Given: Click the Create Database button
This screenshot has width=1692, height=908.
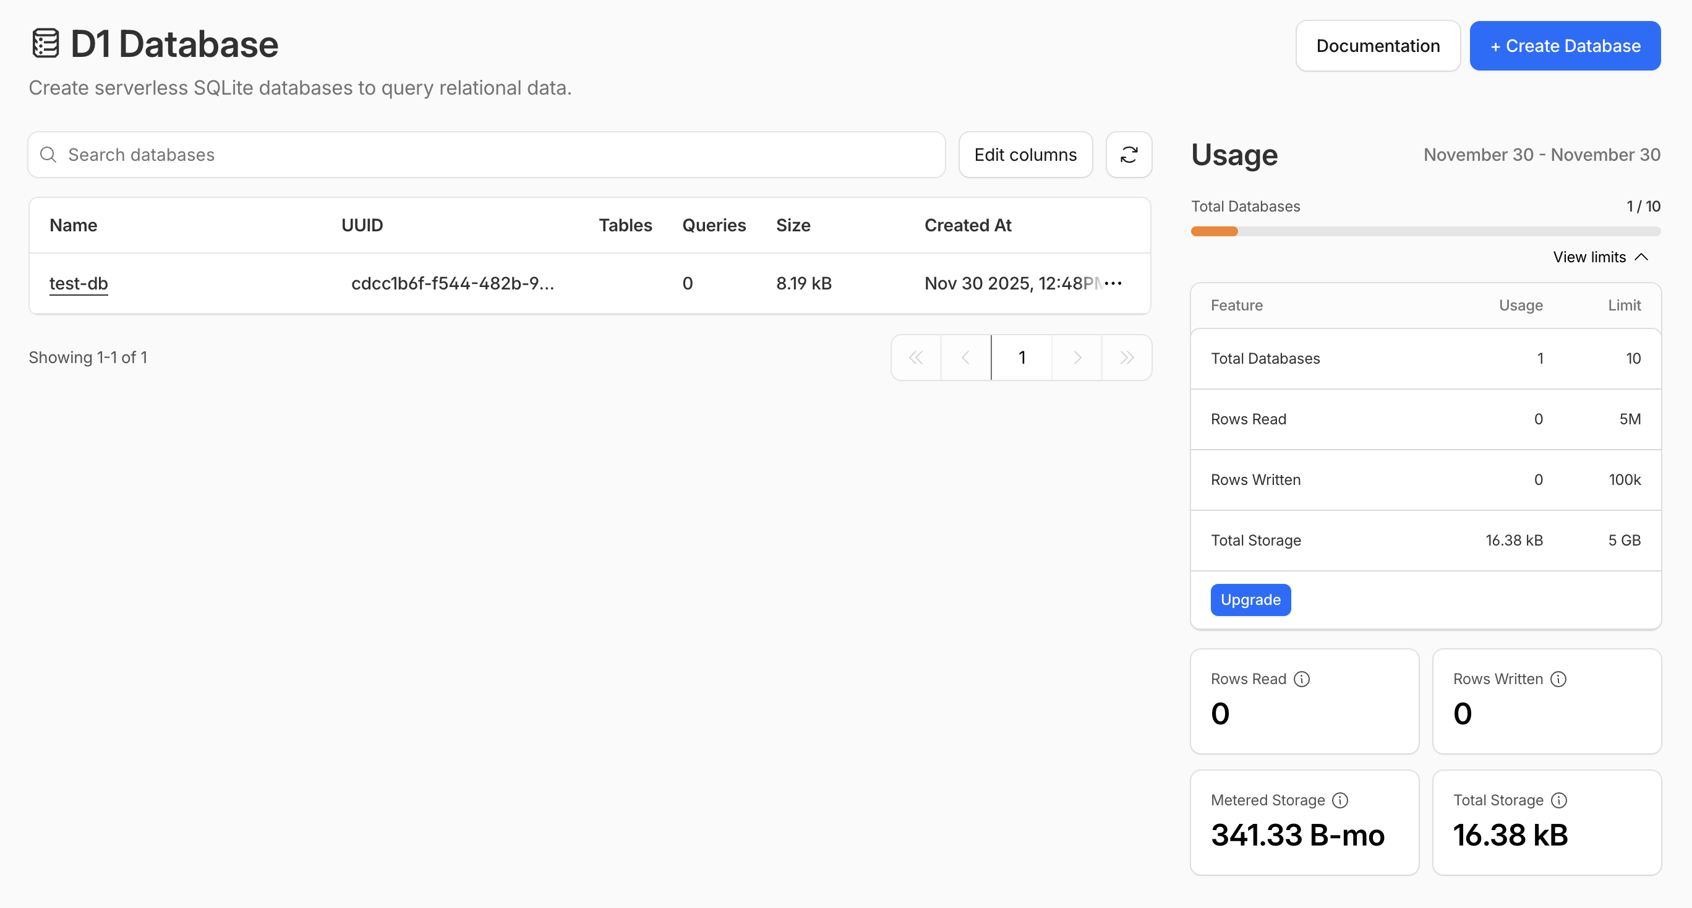Looking at the screenshot, I should (1565, 45).
